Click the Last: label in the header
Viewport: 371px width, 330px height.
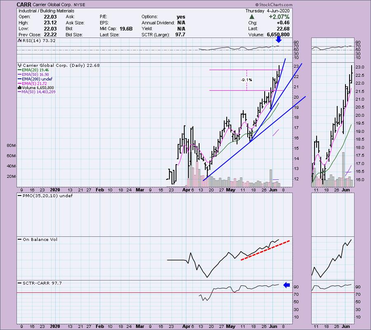point(253,28)
